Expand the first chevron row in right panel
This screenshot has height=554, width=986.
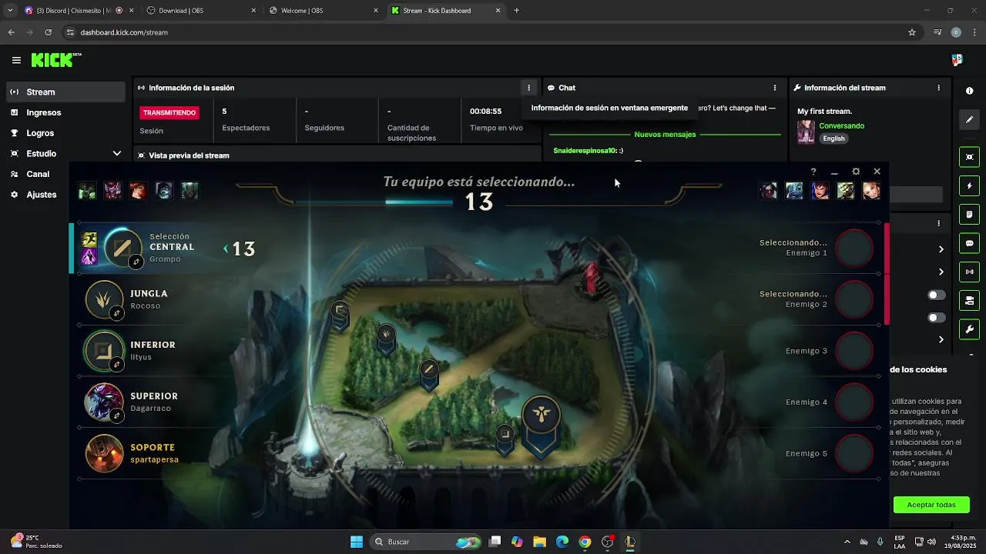[941, 249]
